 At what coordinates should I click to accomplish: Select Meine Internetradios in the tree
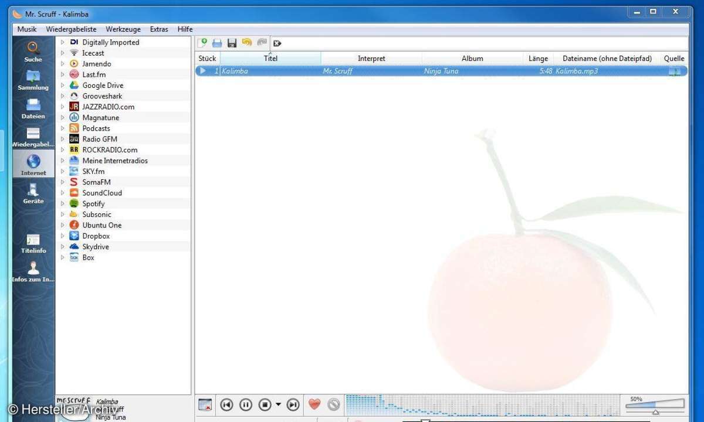click(115, 161)
